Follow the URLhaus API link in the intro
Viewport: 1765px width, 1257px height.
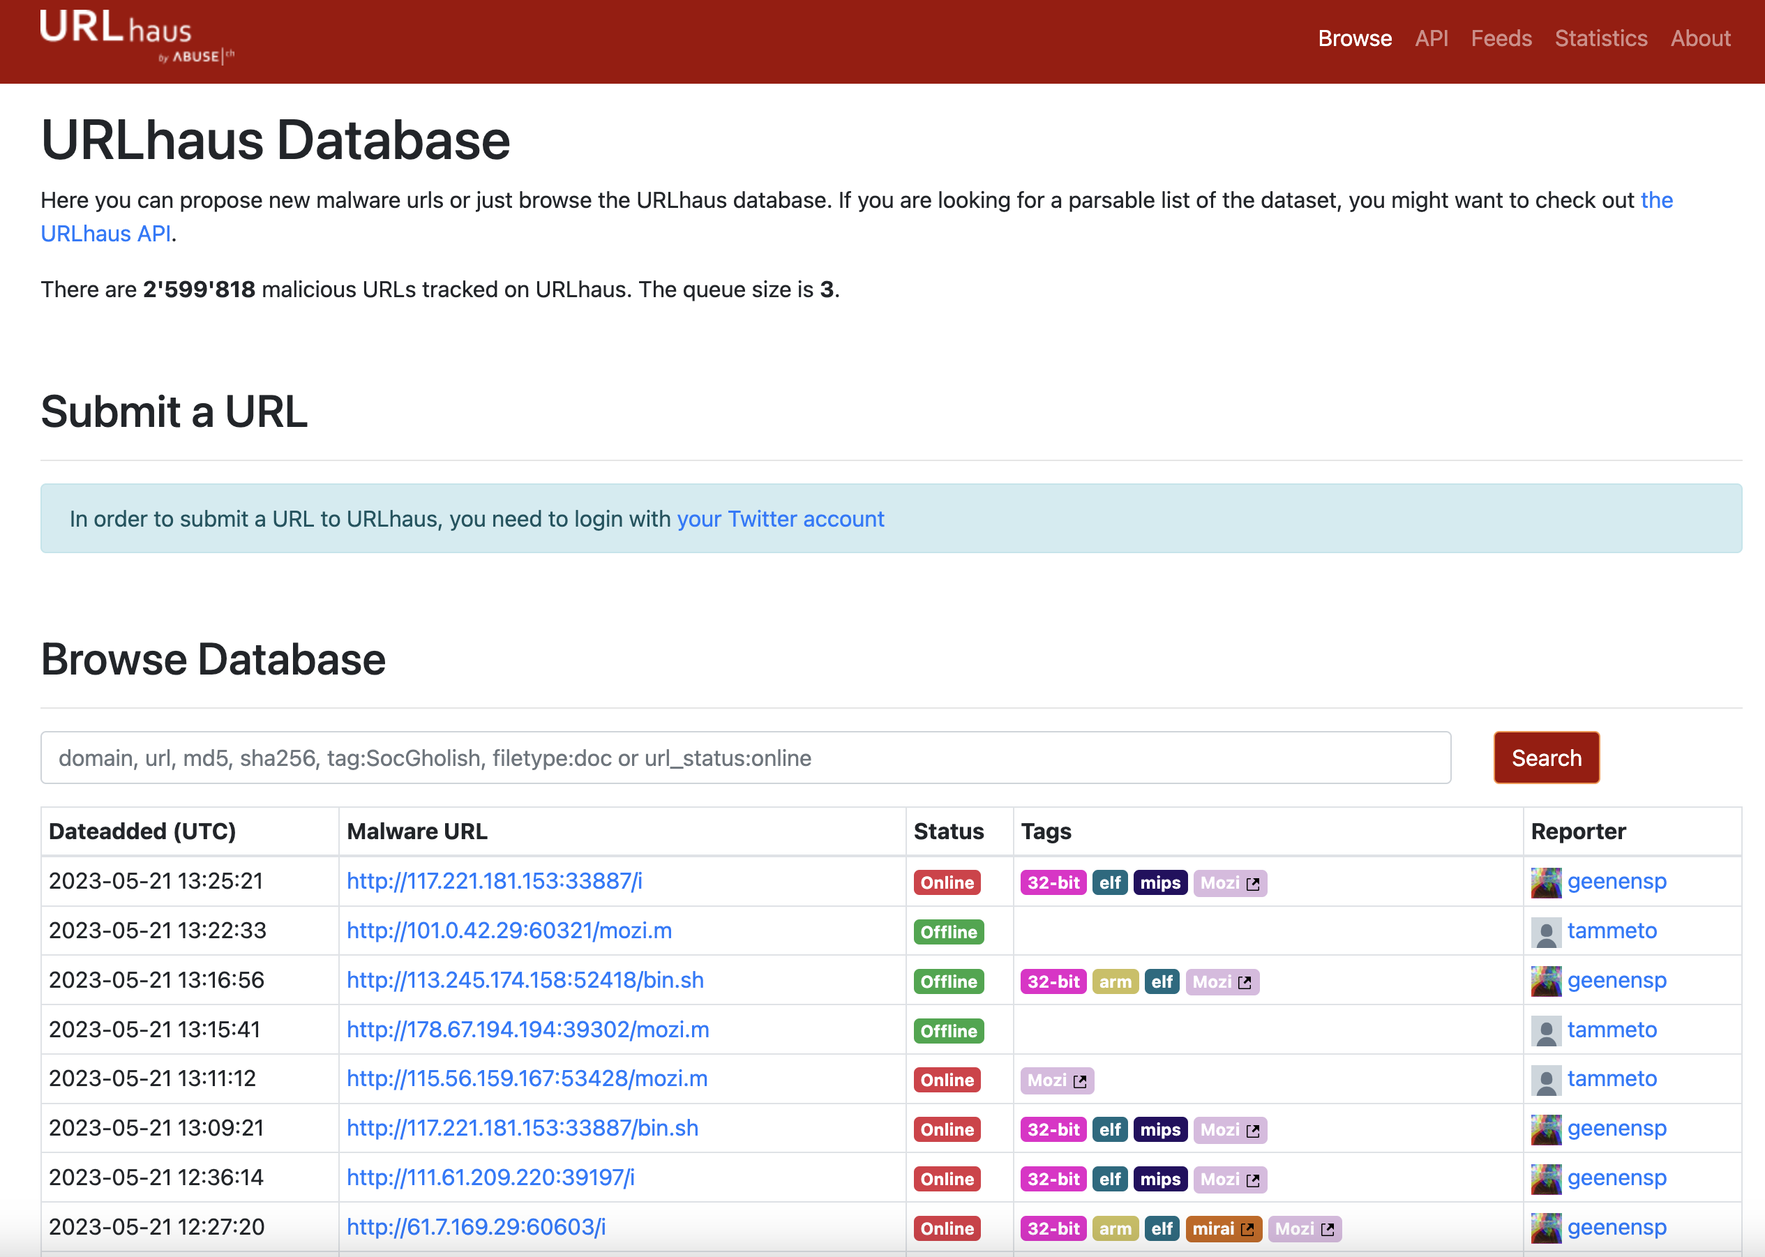coord(106,234)
